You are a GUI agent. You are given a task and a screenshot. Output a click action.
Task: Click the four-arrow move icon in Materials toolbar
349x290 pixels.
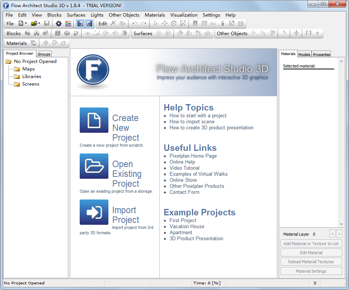(46, 43)
